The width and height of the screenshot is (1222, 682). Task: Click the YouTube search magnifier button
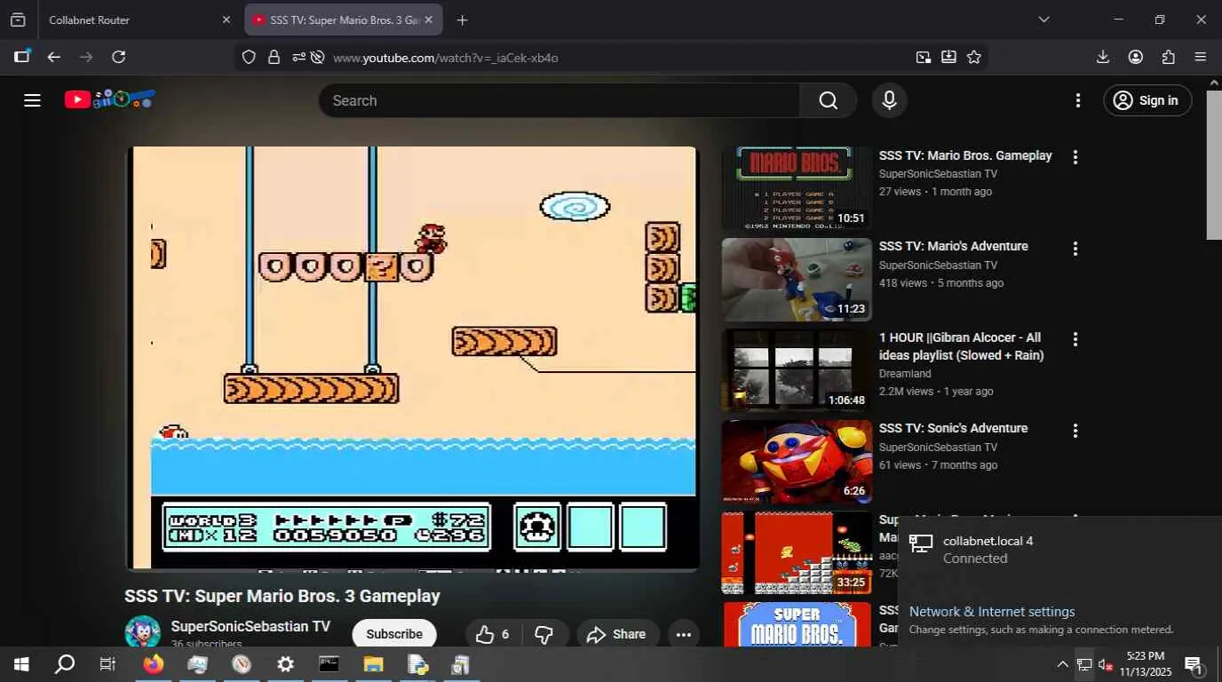point(828,100)
